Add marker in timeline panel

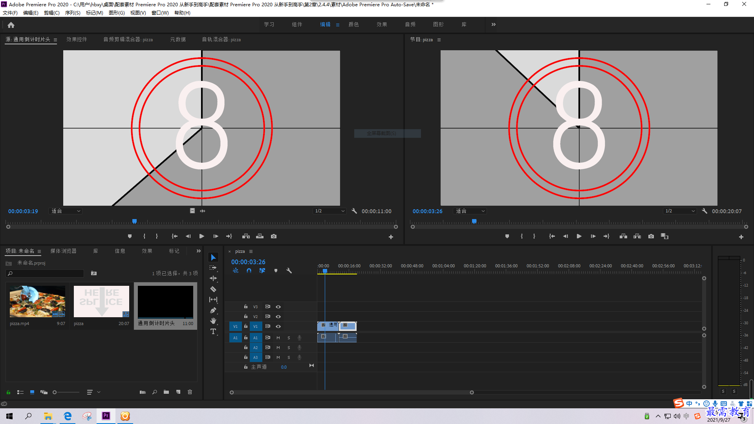[x=276, y=271]
